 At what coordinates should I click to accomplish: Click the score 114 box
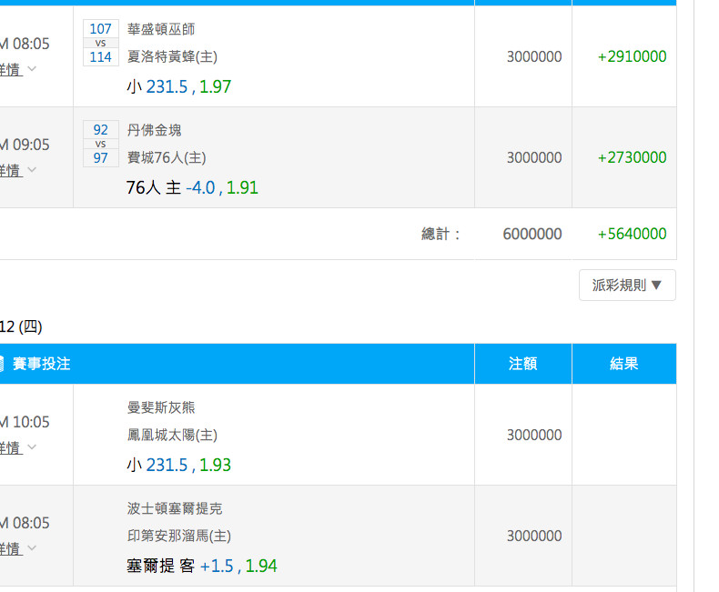pos(101,56)
